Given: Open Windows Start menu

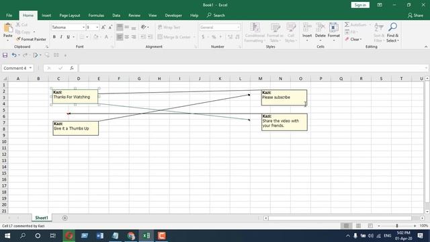Looking at the screenshot, I should point(7,236).
